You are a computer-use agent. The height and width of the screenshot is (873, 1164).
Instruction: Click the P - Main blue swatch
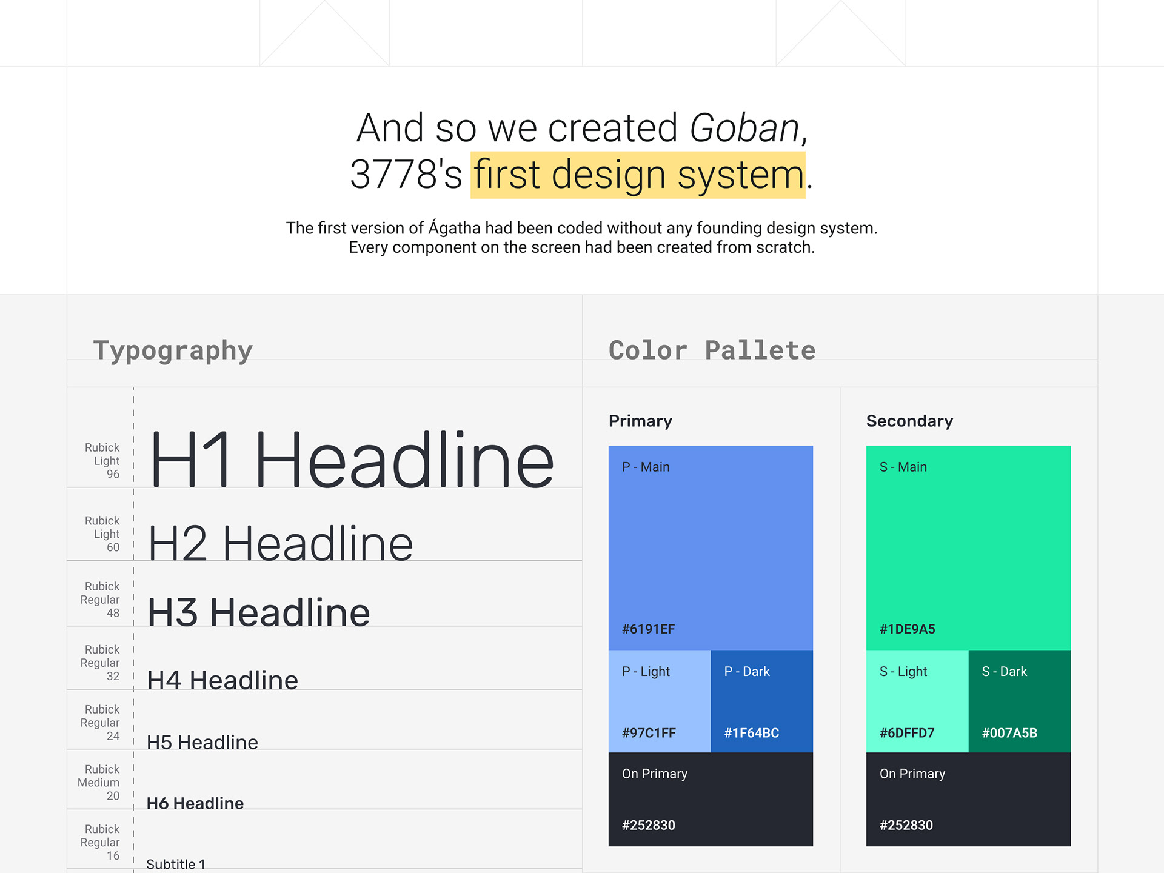711,547
